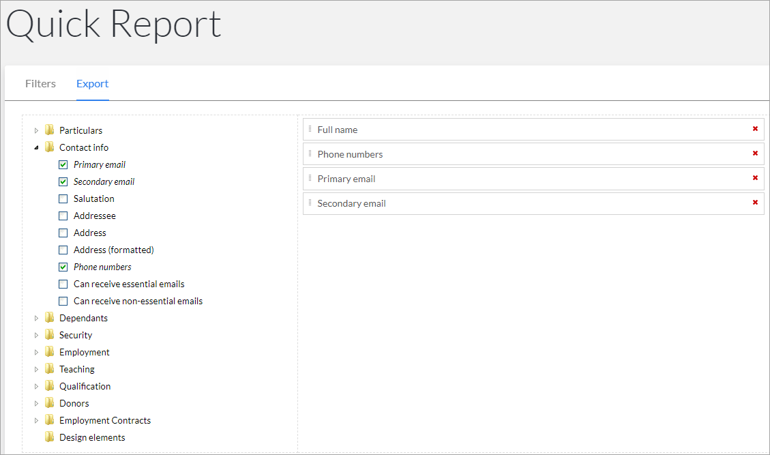Viewport: 770px width, 455px height.
Task: Collapse the Contact info tree node
Action: click(x=36, y=147)
